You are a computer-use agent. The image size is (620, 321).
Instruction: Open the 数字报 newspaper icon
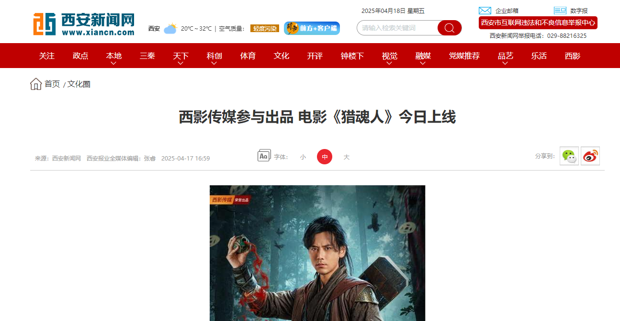point(560,11)
